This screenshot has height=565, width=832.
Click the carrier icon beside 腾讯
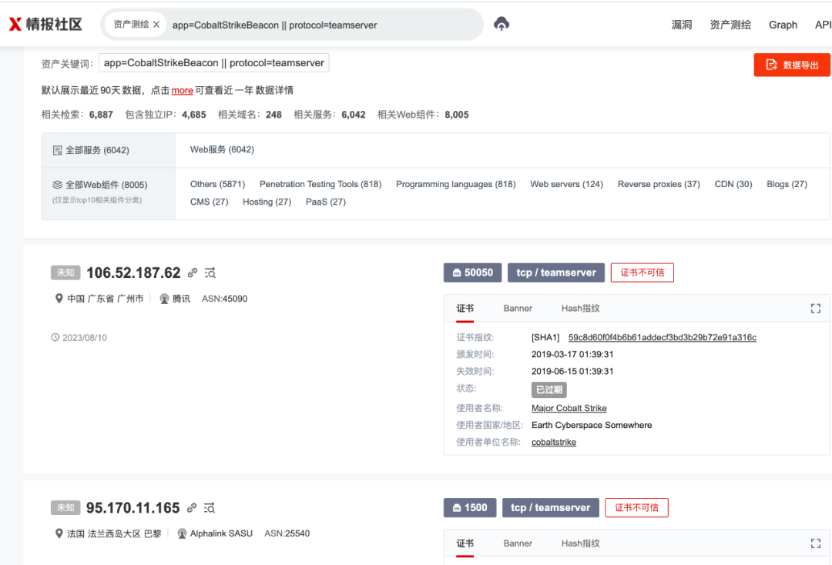point(165,299)
